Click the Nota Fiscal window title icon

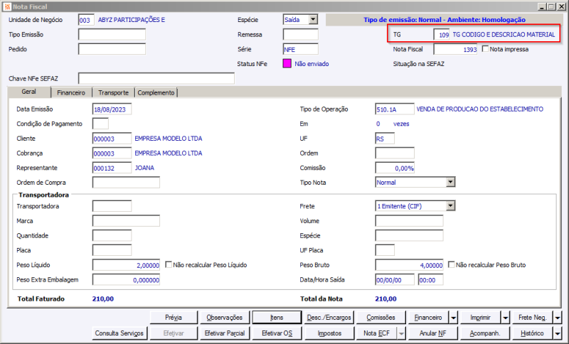point(7,6)
